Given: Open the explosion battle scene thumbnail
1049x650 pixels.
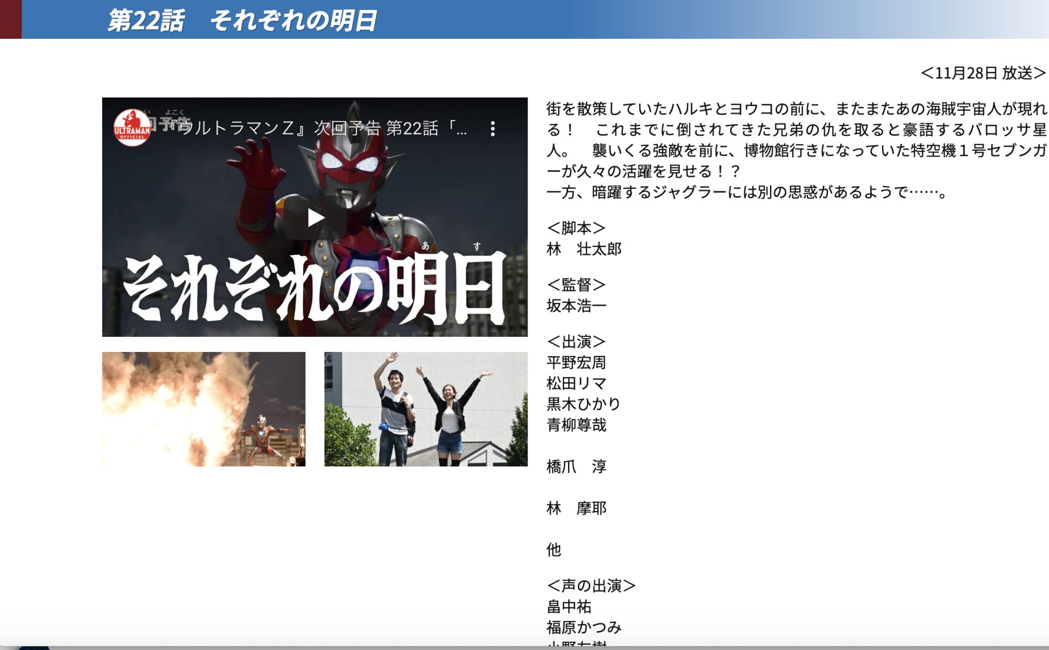Looking at the screenshot, I should coord(204,409).
